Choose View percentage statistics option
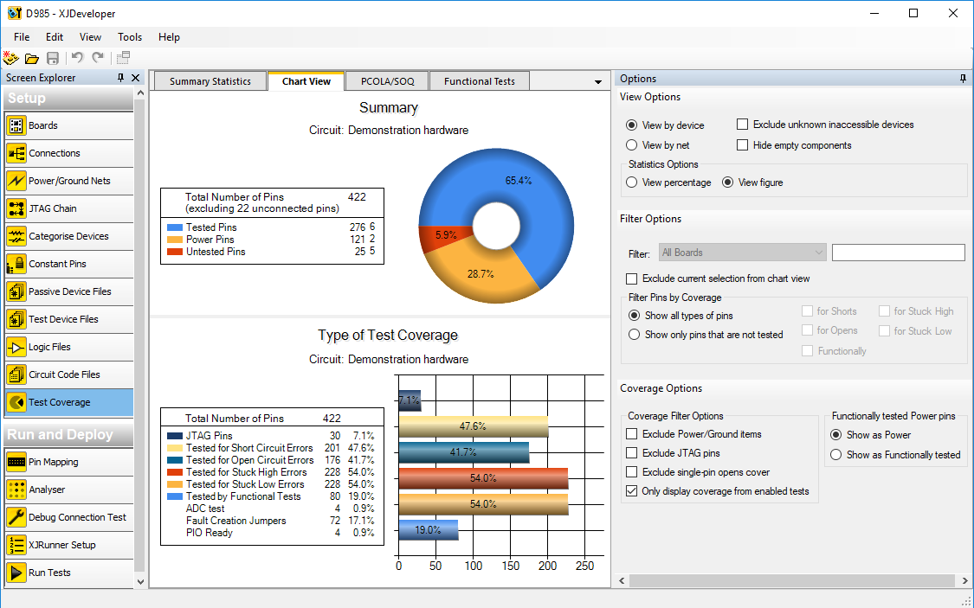Viewport: 974px width, 608px height. tap(632, 182)
